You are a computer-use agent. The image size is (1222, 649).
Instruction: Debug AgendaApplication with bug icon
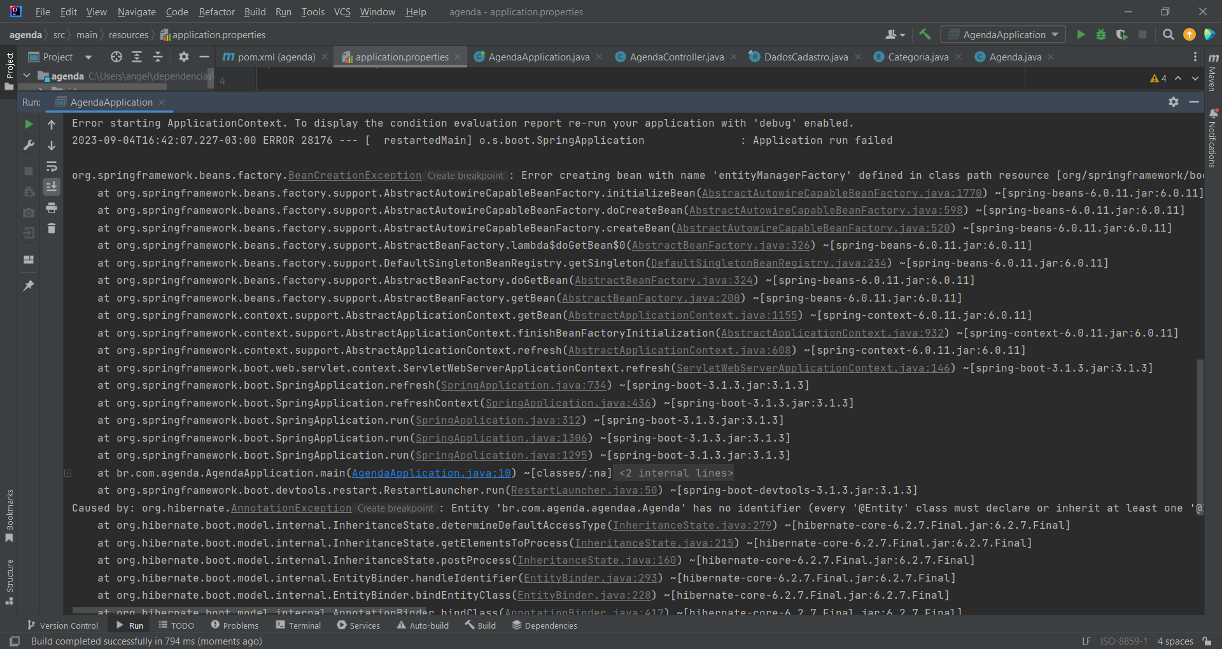(1101, 34)
